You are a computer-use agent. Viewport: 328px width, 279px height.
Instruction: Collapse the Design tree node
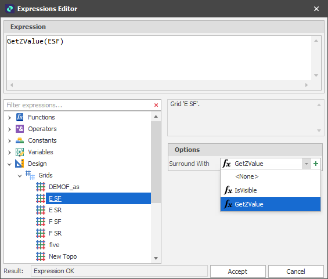pyautogui.click(x=9, y=164)
